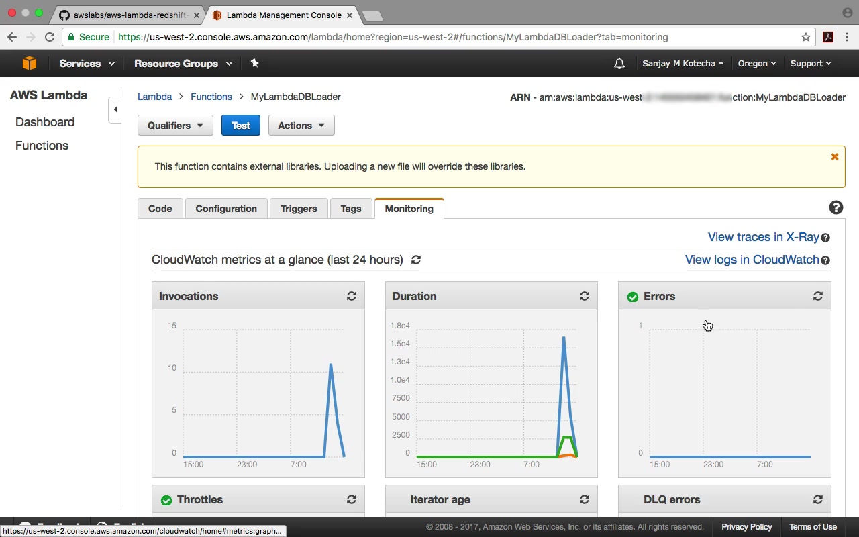Open Sanjay M Kotecha account menu
The image size is (859, 537).
point(683,64)
